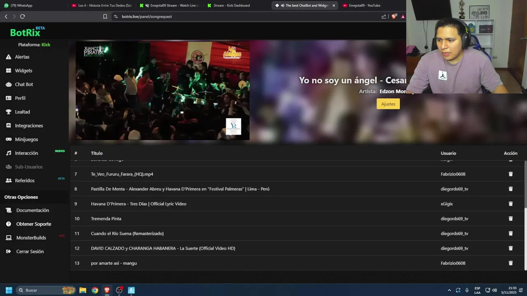The image size is (527, 296).
Task: Click the browser back arrow
Action: [6, 16]
